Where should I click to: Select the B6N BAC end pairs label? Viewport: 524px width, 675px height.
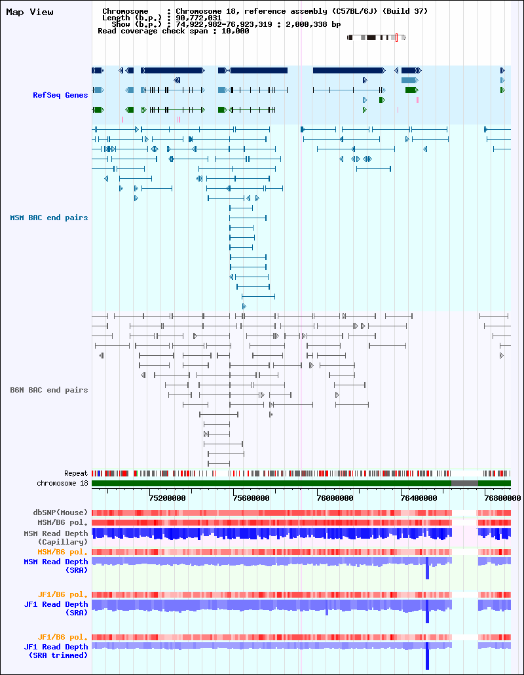[49, 390]
